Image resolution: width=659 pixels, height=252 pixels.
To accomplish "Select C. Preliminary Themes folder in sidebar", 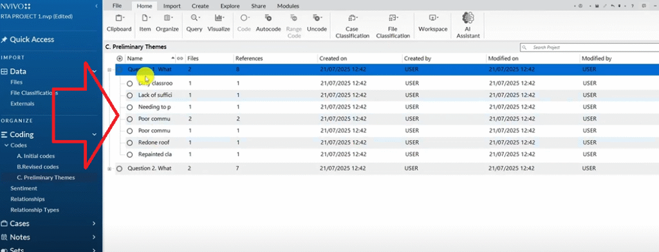I will click(x=46, y=177).
